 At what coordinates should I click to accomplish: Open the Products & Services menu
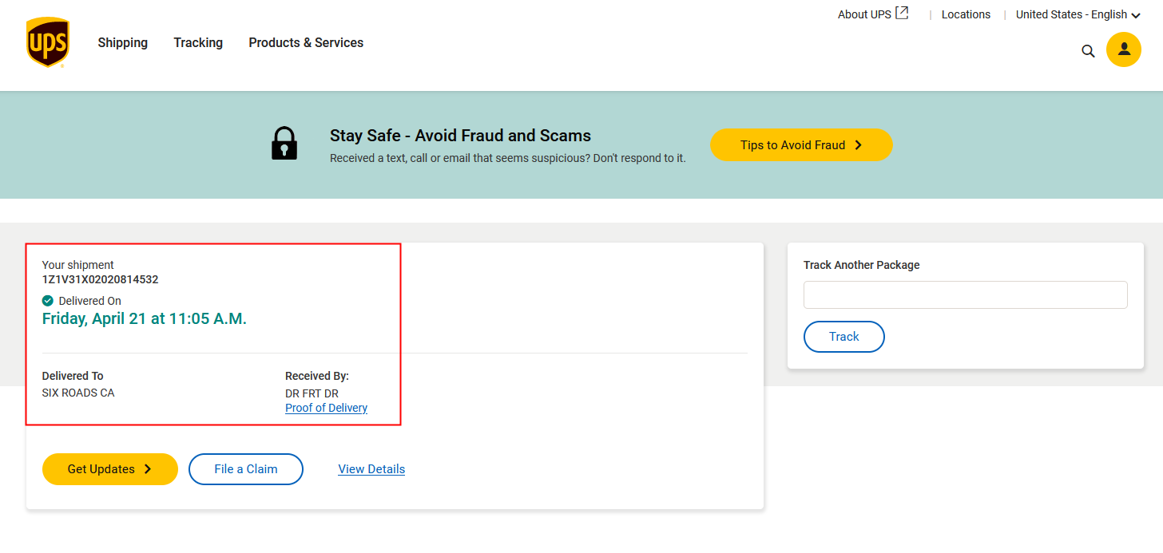pyautogui.click(x=306, y=43)
